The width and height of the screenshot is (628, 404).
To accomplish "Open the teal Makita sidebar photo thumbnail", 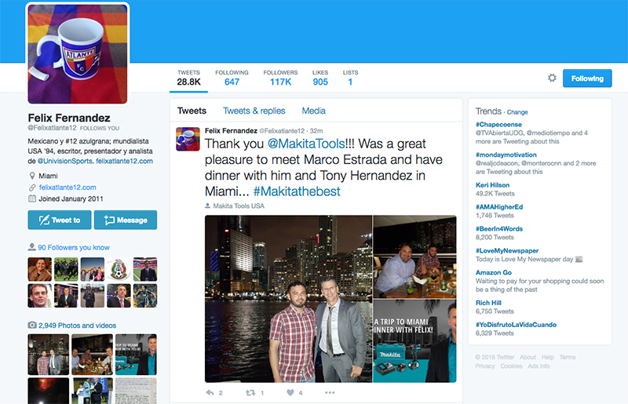I will pyautogui.click(x=136, y=355).
